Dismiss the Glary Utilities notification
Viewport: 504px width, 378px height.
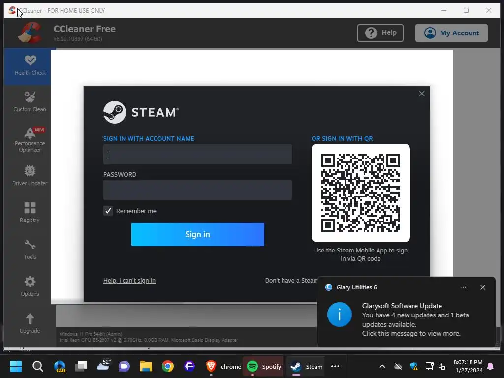(483, 287)
